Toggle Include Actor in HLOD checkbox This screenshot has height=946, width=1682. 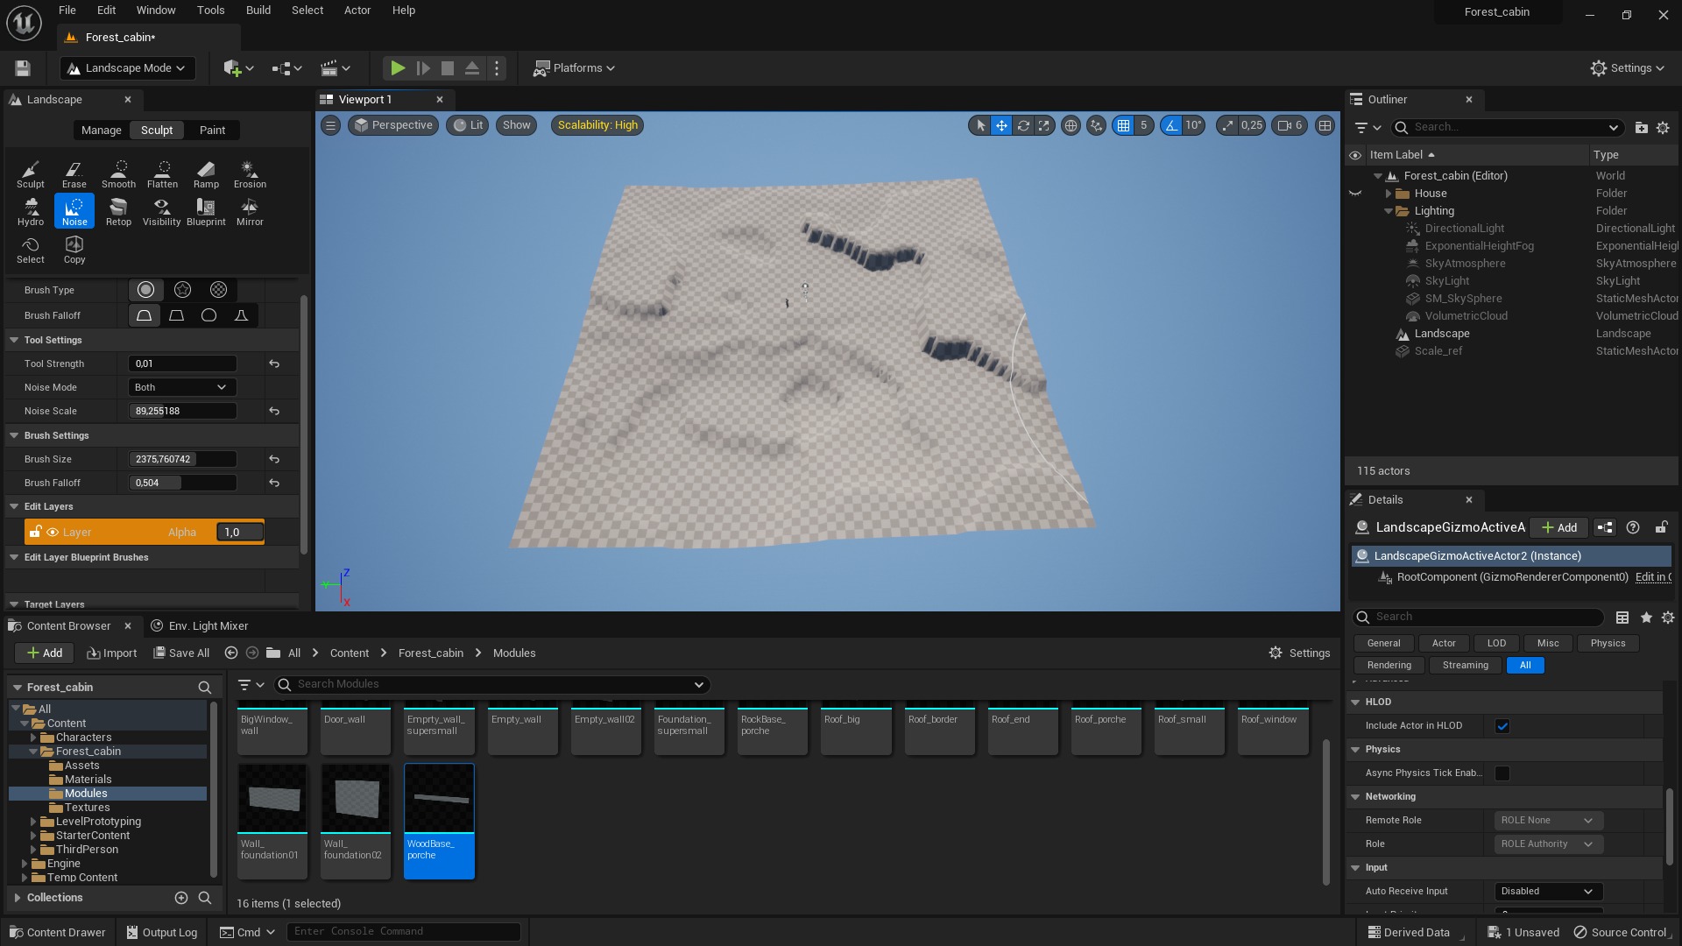(1502, 726)
